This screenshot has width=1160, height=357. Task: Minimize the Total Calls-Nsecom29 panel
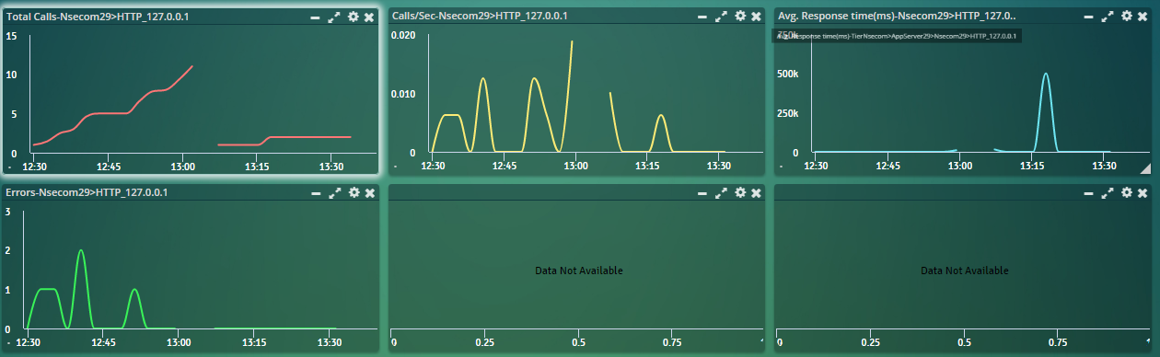click(316, 17)
